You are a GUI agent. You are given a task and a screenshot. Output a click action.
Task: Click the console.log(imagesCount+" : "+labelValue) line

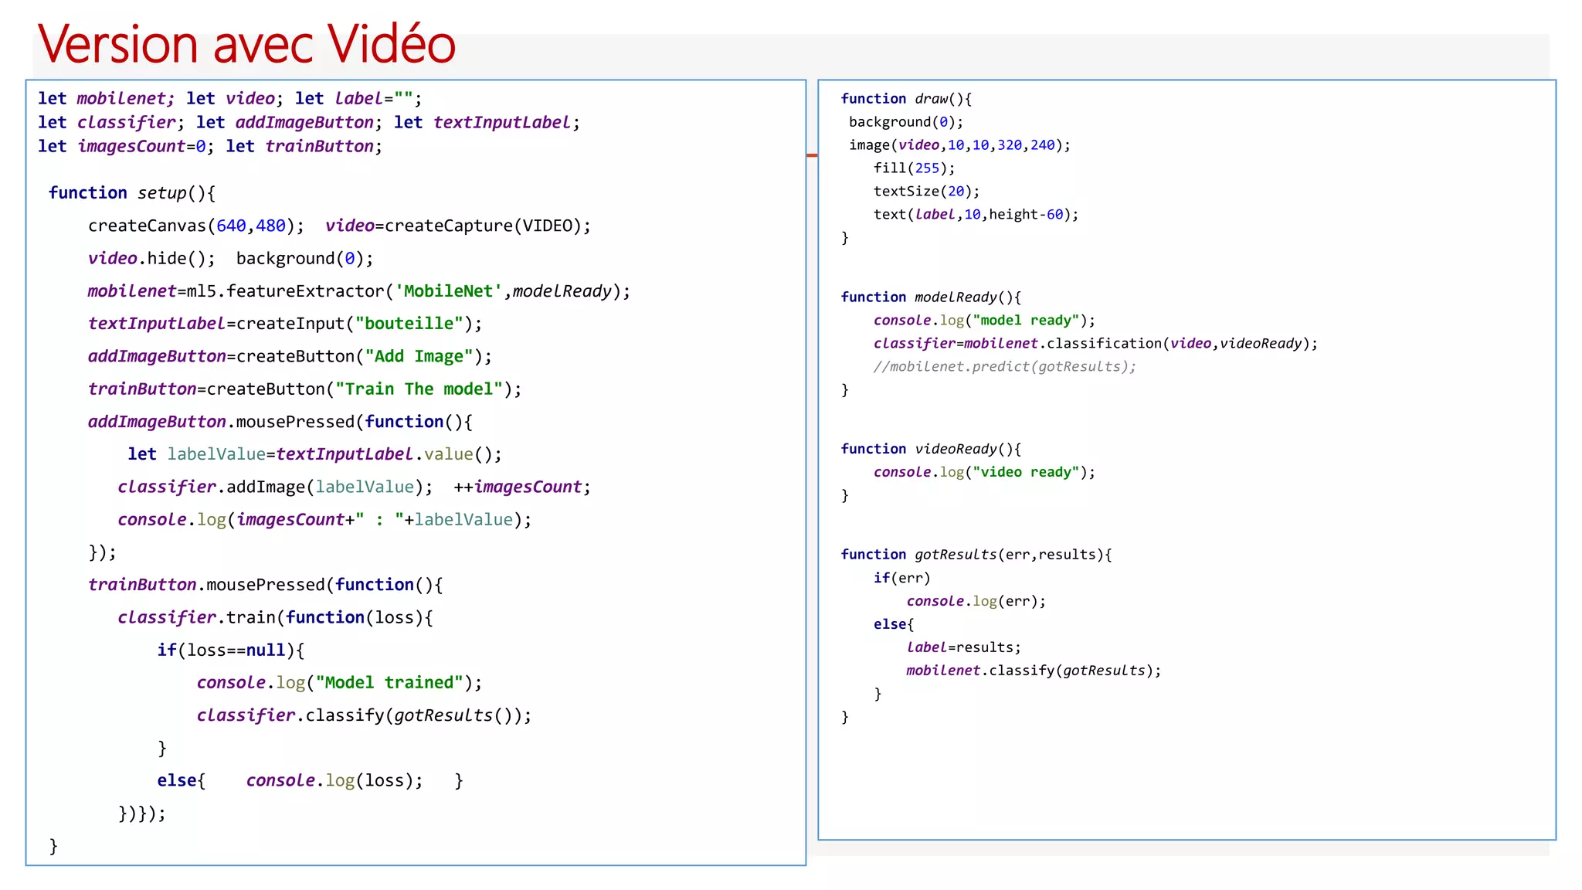pos(324,520)
